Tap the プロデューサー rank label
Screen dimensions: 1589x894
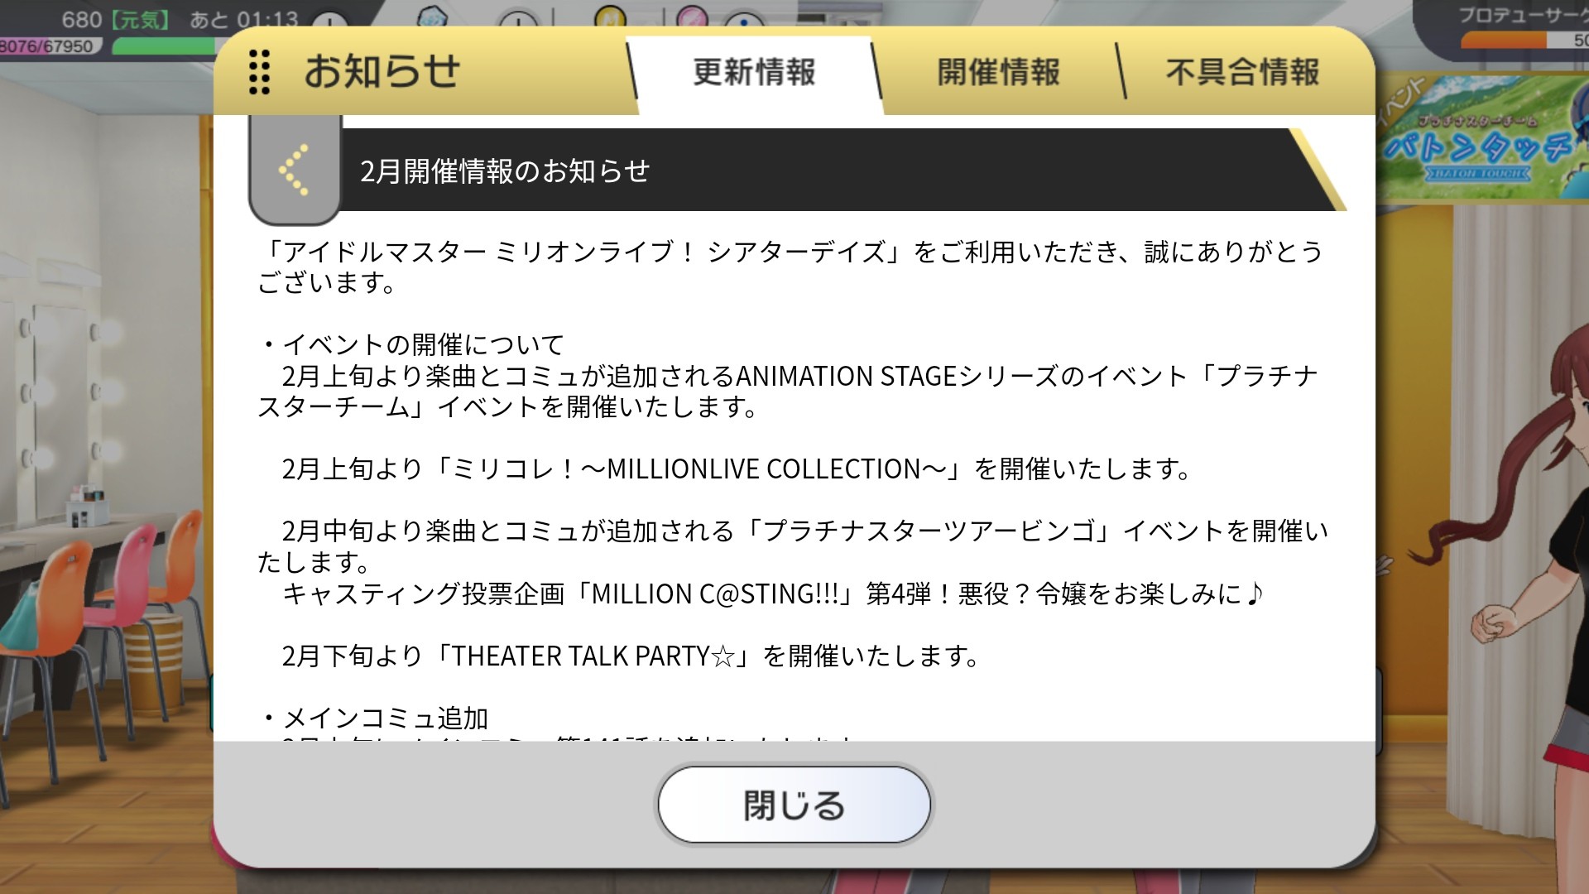click(1522, 15)
